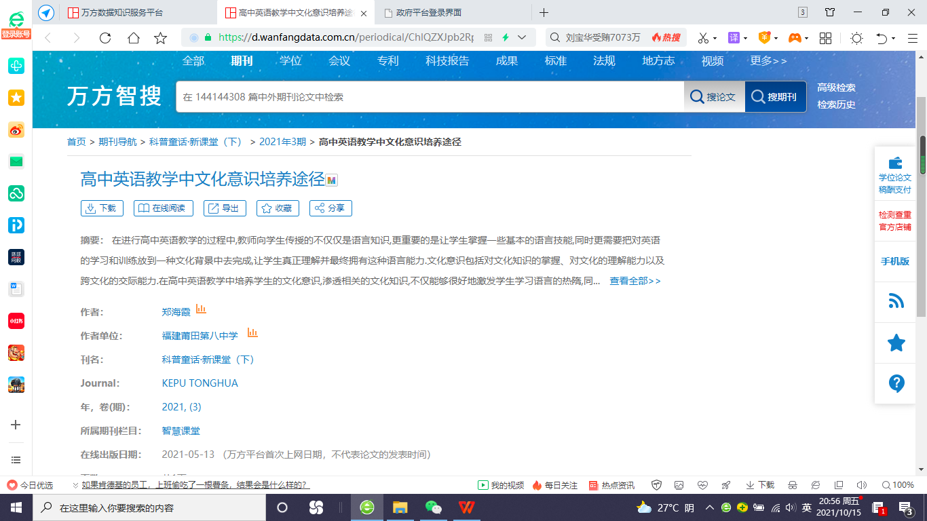This screenshot has width=927, height=521.
Task: Click the 搜论文 search button
Action: 714,97
